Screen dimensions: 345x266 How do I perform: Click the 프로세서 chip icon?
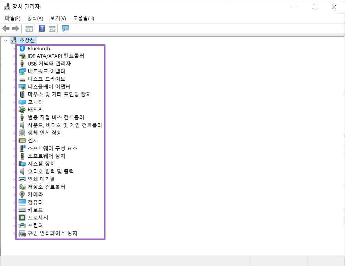pos(22,218)
